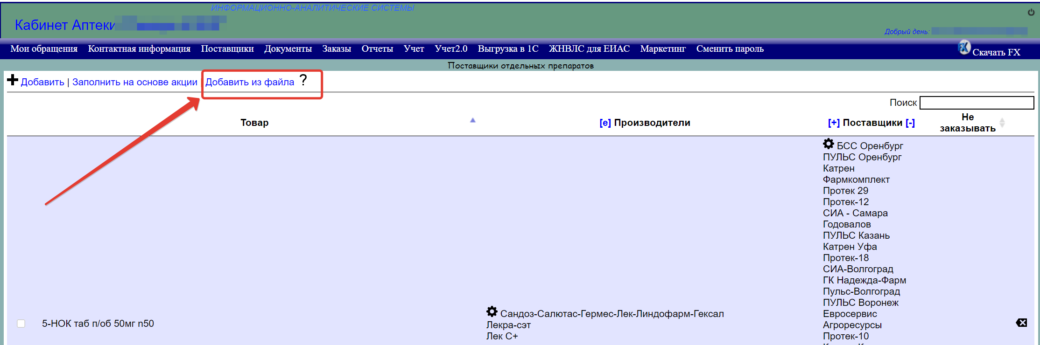Sort the Не заказывать column

click(x=1002, y=123)
